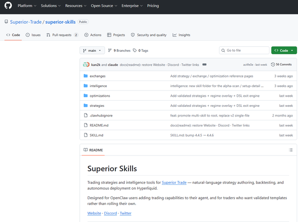Click the branch icon beside 9 Branches

pyautogui.click(x=110, y=50)
